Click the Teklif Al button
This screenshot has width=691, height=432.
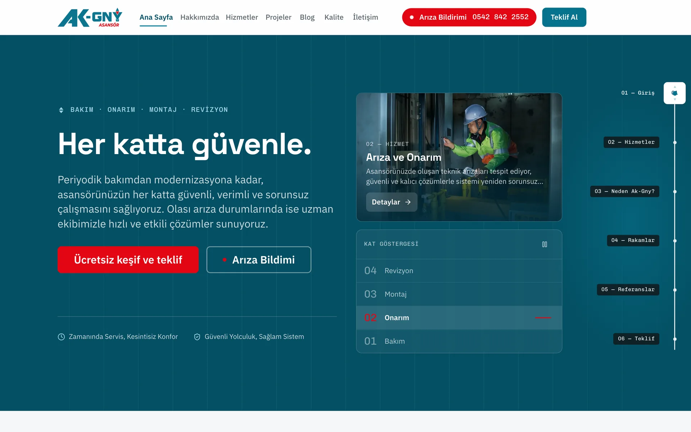click(x=564, y=17)
